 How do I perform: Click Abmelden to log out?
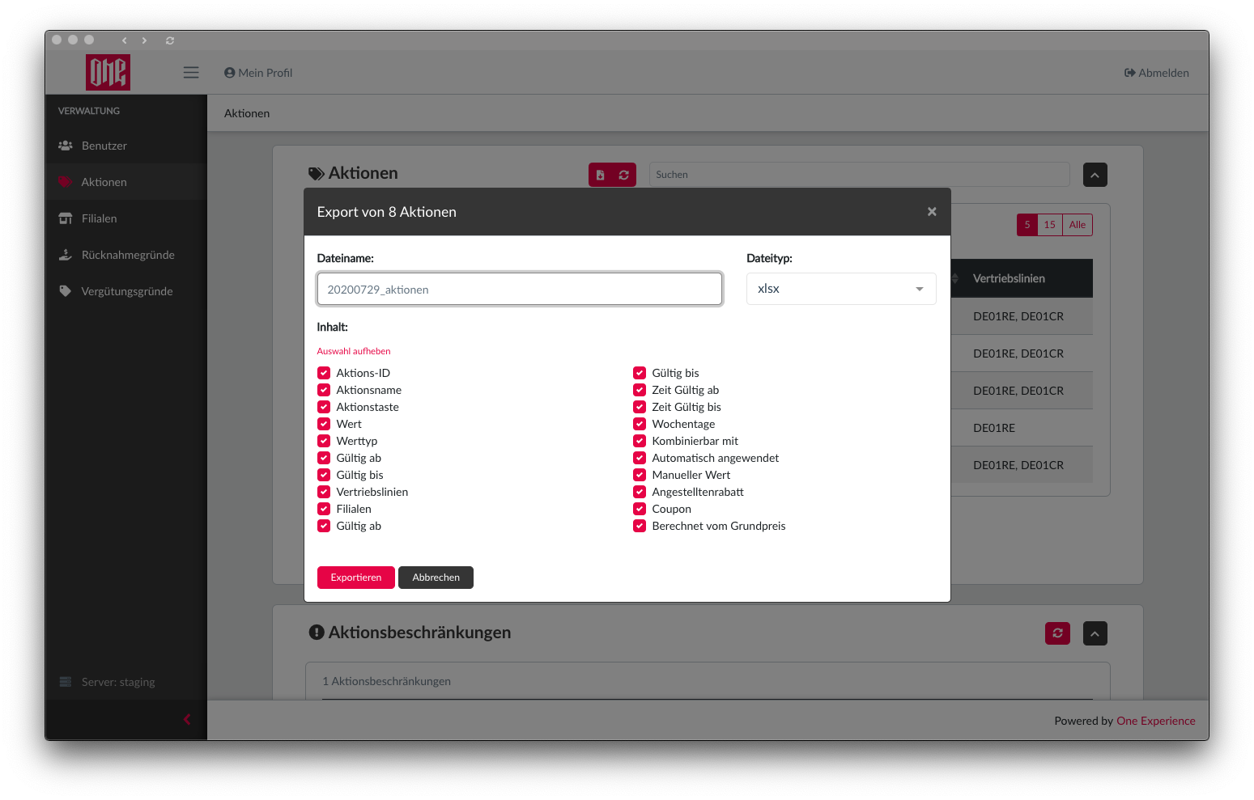[1157, 73]
